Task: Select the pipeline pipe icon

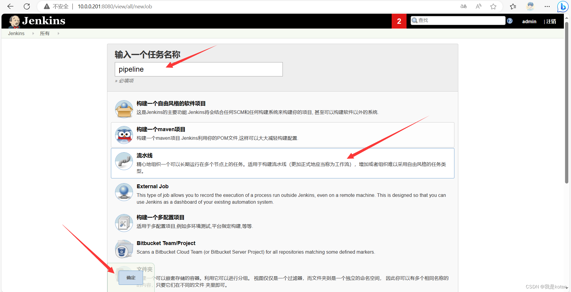Action: click(124, 161)
